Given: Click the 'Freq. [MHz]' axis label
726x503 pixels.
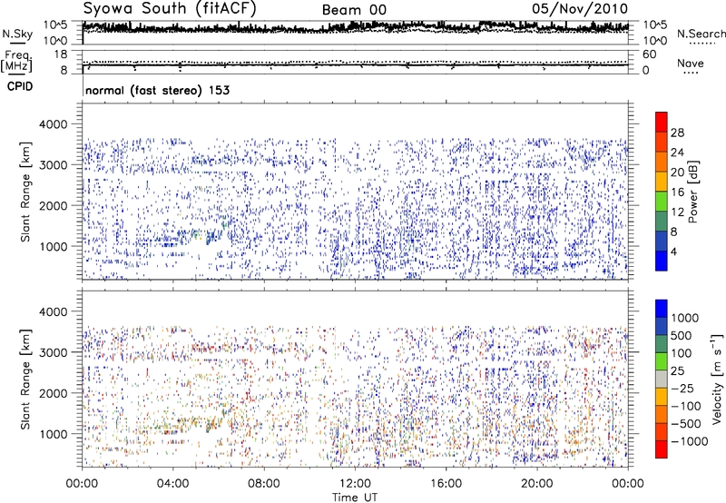Looking at the screenshot, I should pyautogui.click(x=17, y=61).
